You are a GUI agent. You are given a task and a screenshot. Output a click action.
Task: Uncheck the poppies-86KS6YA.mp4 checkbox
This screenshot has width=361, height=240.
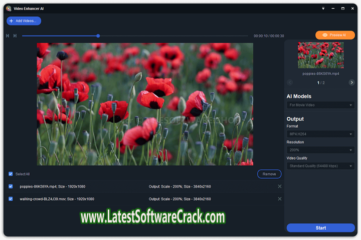pyautogui.click(x=11, y=186)
